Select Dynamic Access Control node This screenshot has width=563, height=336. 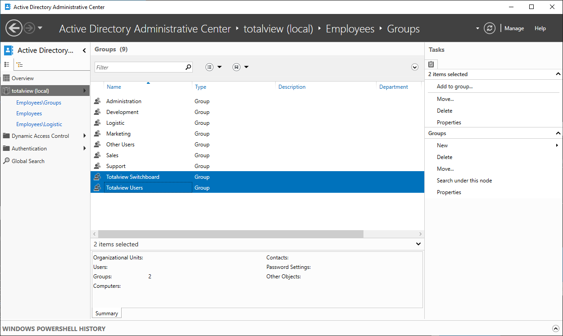pyautogui.click(x=41, y=136)
